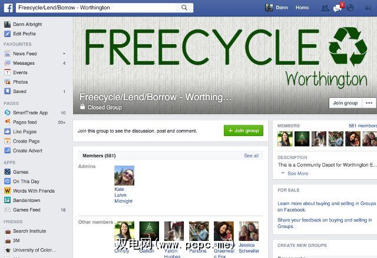The width and height of the screenshot is (377, 258).
Task: Open the Bandsintown sidebar icon
Action: pyautogui.click(x=8, y=200)
